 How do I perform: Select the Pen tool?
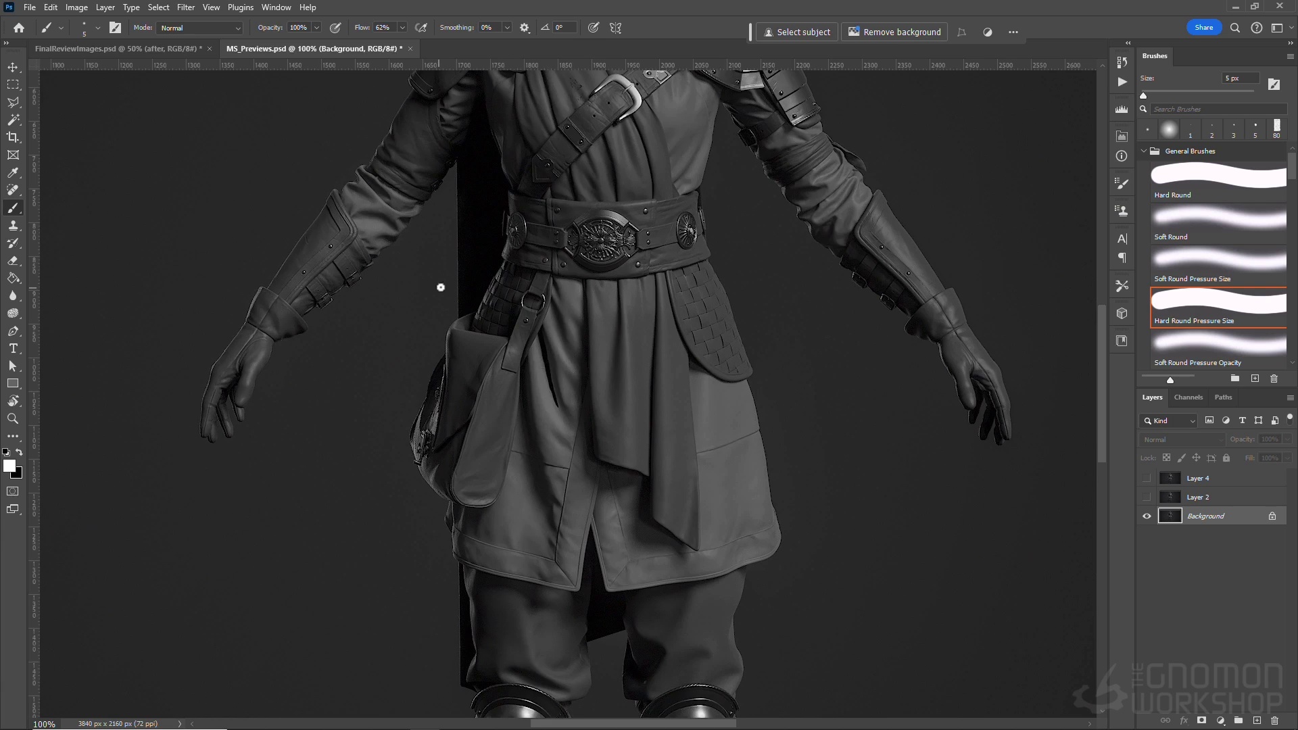(x=13, y=331)
